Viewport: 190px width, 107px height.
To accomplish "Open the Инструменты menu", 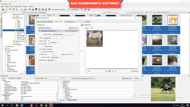I will click(18, 7).
